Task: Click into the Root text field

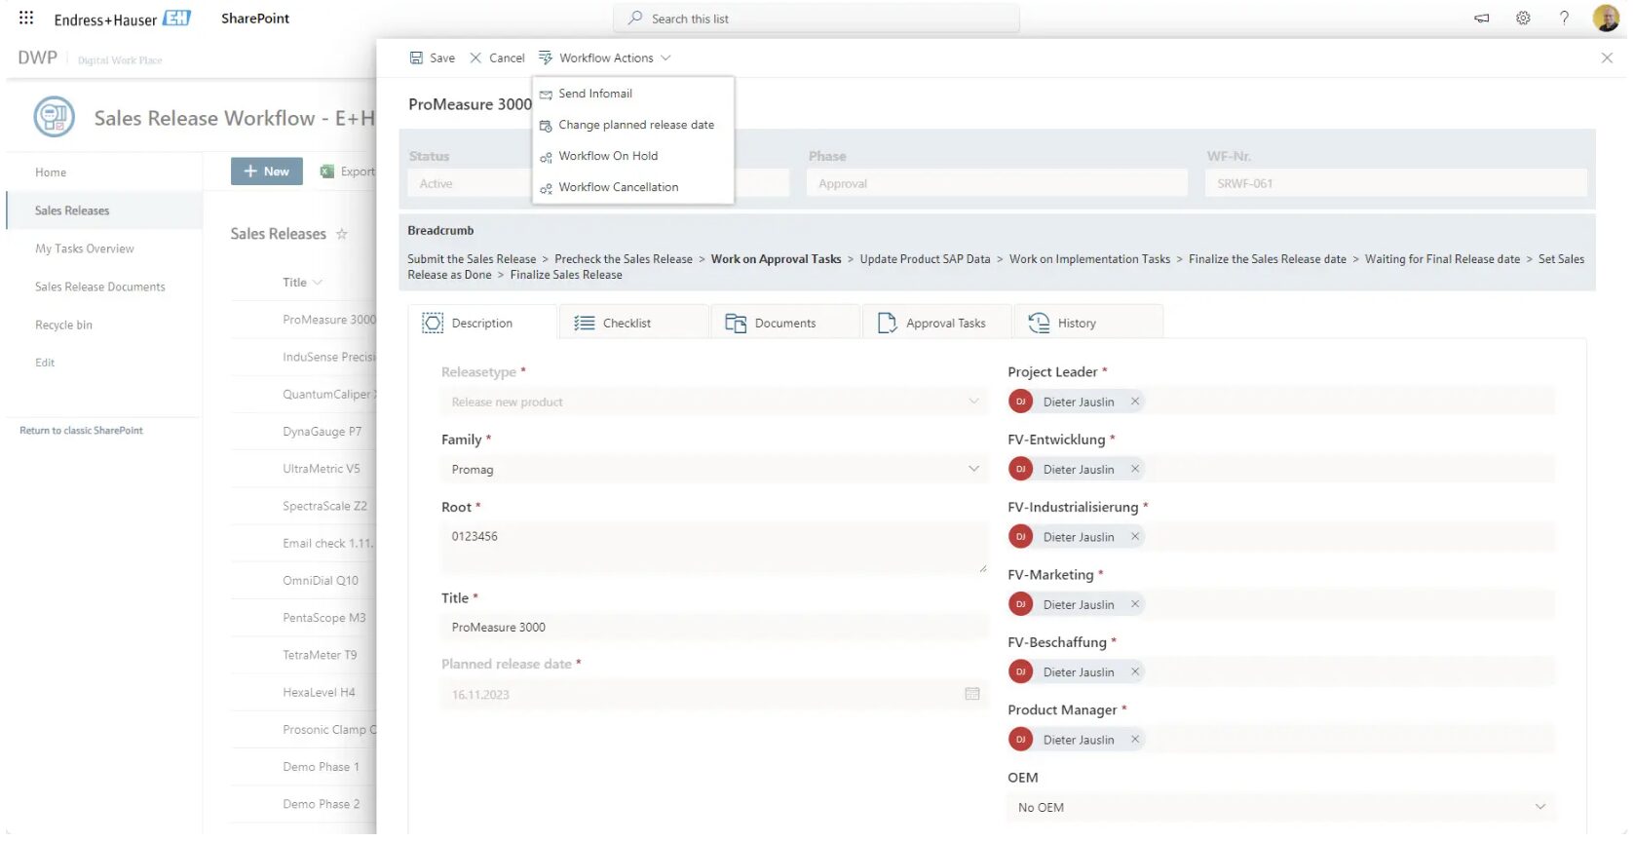Action: coord(713,546)
